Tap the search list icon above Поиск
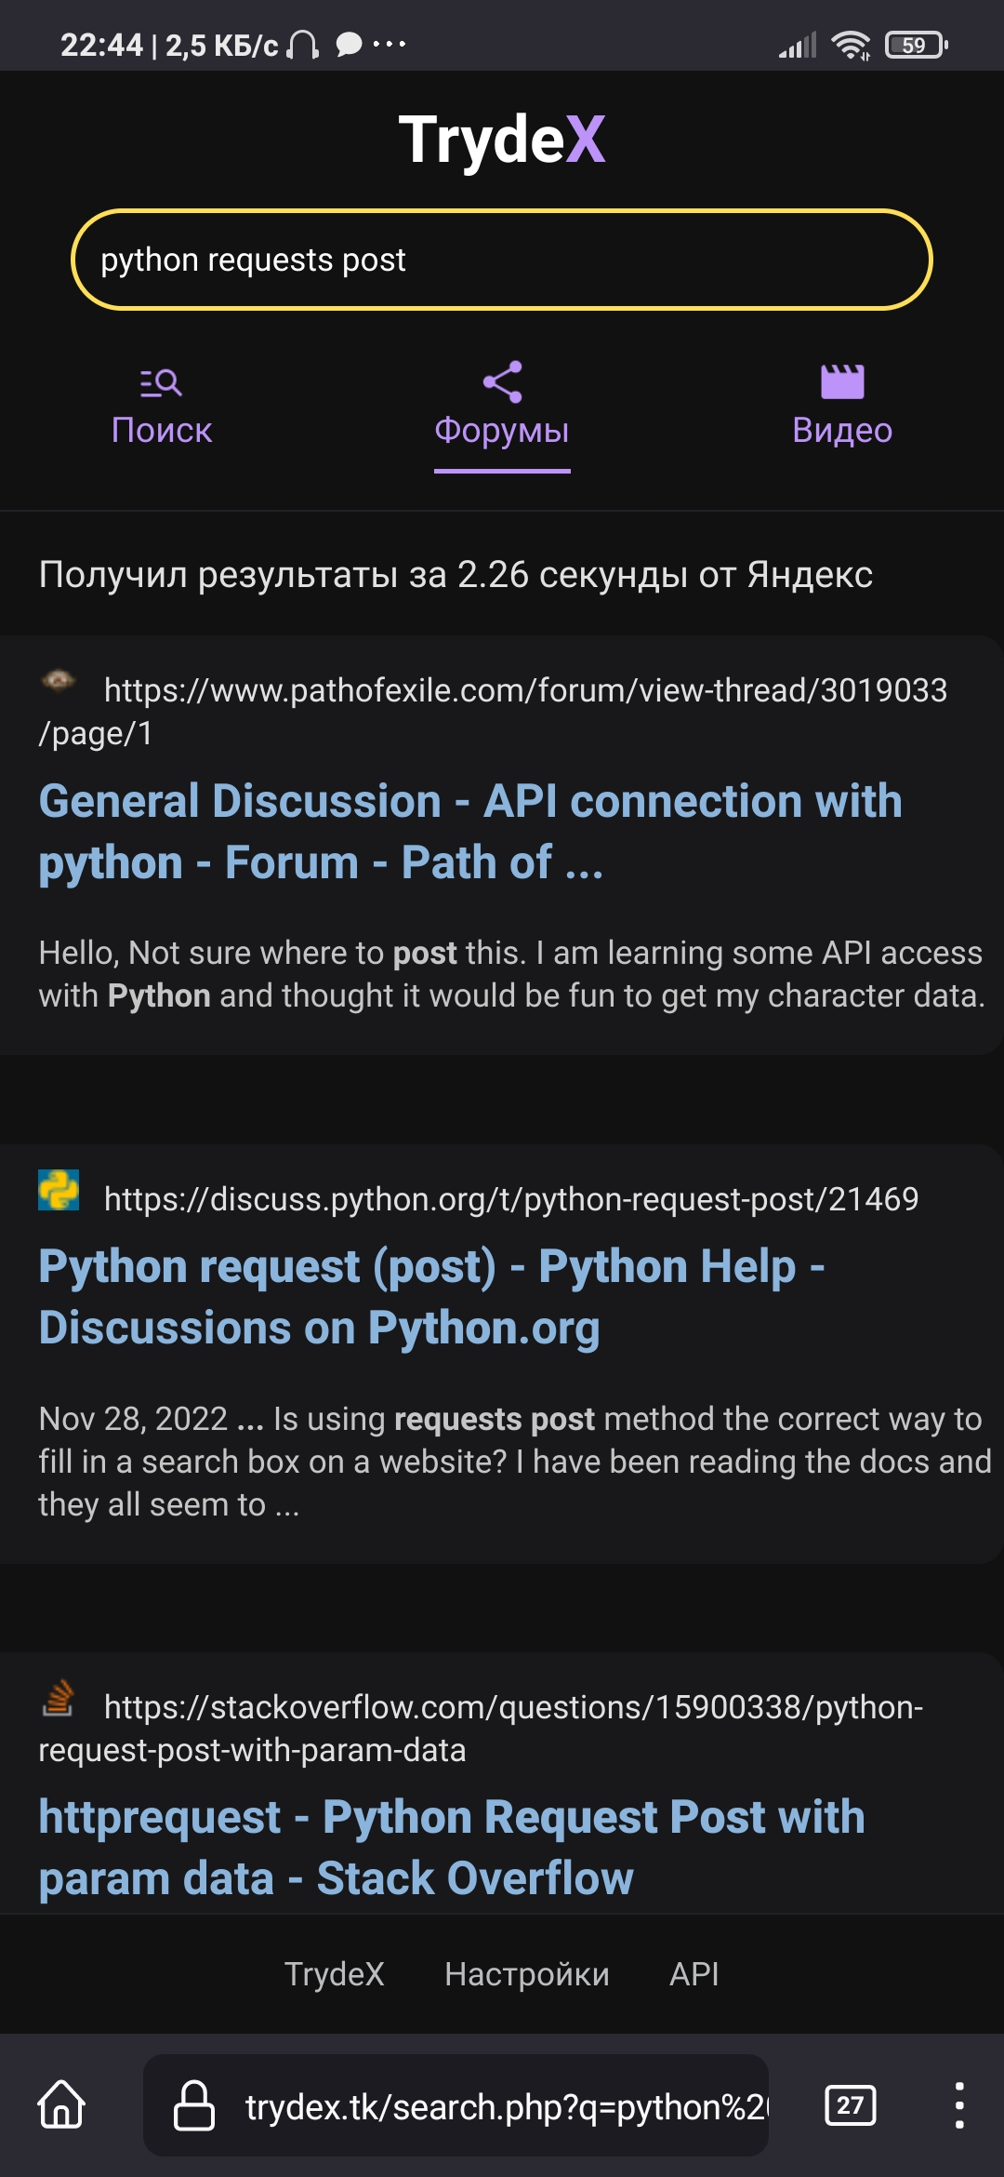This screenshot has width=1004, height=2177. point(161,382)
